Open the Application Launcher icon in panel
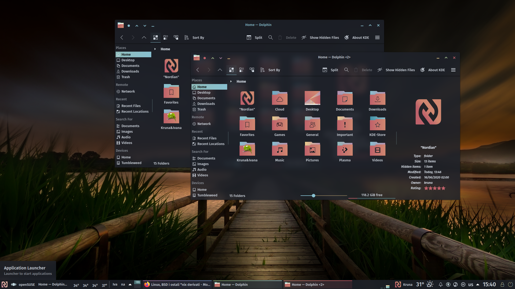This screenshot has height=289, width=515. [x=5, y=284]
